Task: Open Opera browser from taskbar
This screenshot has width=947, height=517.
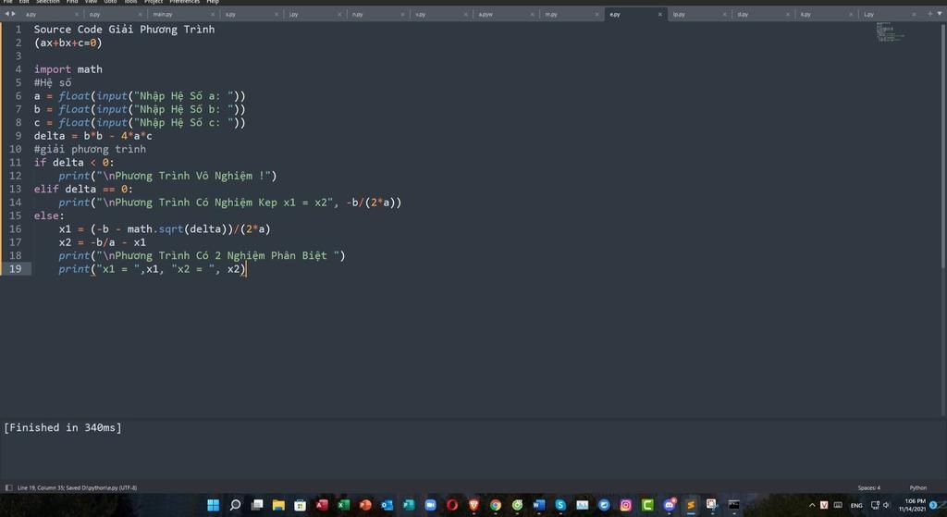Action: (452, 505)
